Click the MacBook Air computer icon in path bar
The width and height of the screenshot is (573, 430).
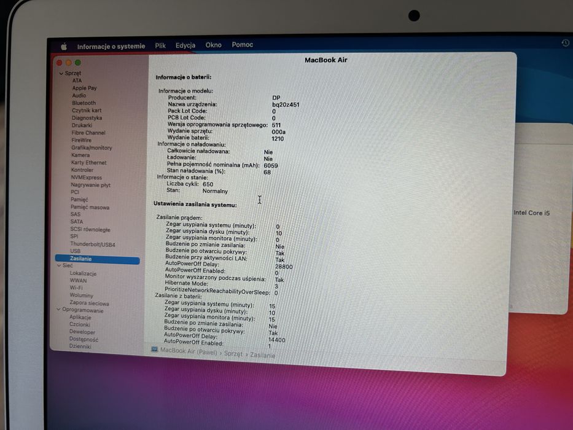pyautogui.click(x=155, y=350)
